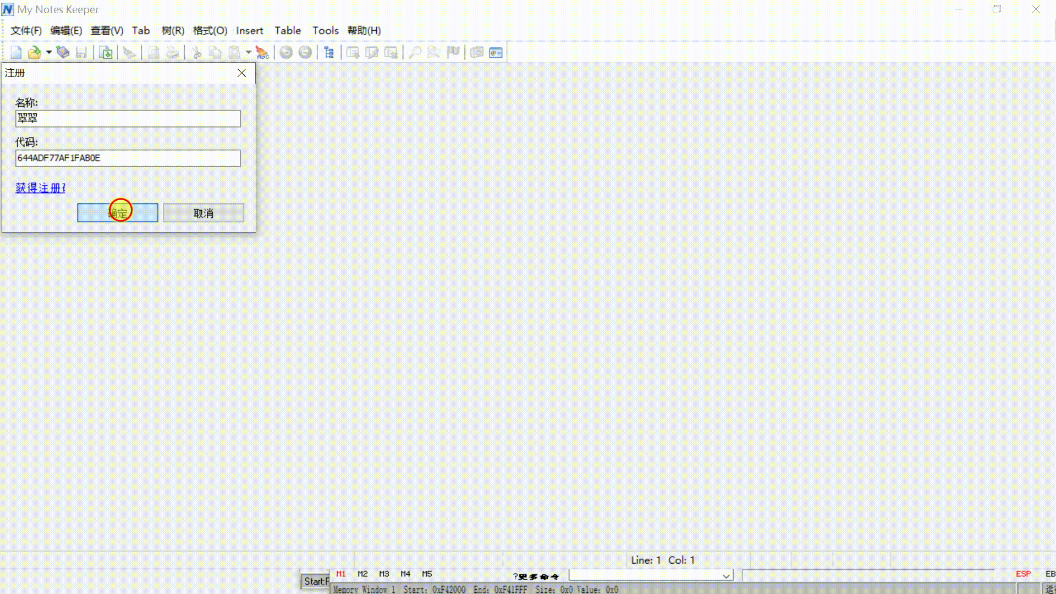This screenshot has height=594, width=1056.
Task: Click the Forward navigation round icon
Action: click(x=305, y=53)
